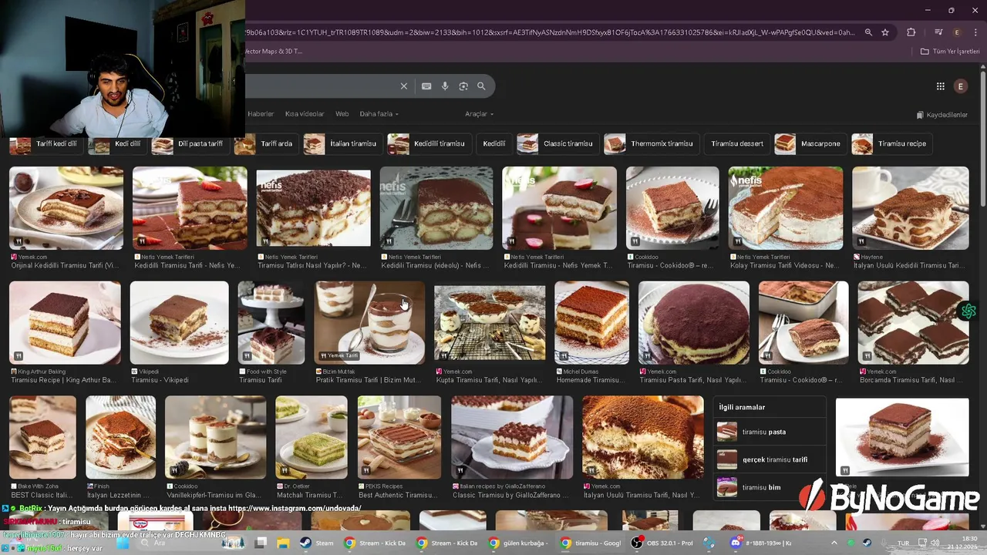Viewport: 987px width, 555px height.
Task: Expand the Daha fazla dropdown
Action: [379, 114]
